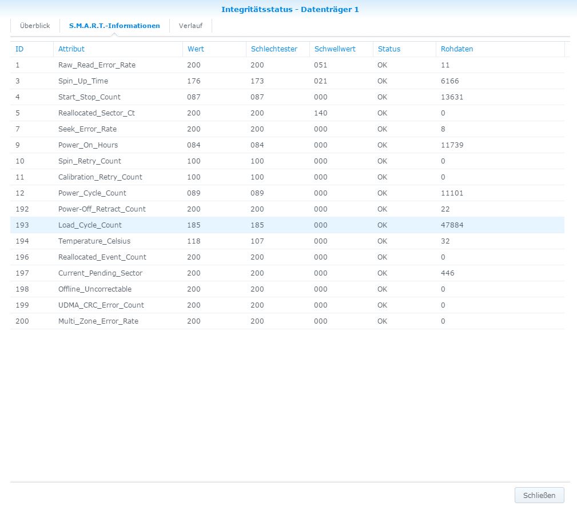Click raw data value 13631
Screen dimensions: 577x506
click(452, 97)
